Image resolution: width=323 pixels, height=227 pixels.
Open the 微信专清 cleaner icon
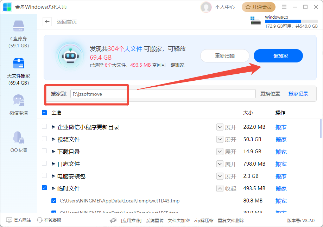pyautogui.click(x=19, y=100)
